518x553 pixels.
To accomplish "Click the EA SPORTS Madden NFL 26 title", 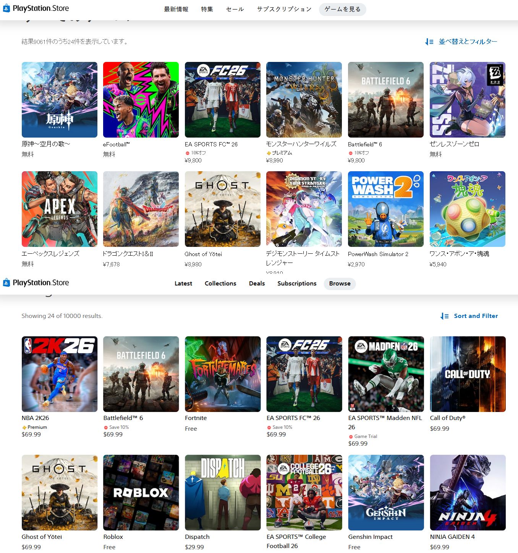I will coord(385,423).
